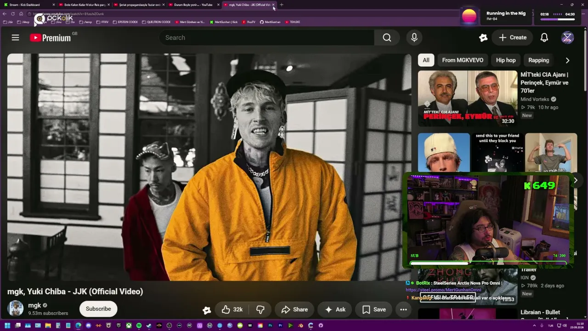Select the From MGKVEVO filter chip
Viewport: 588px width, 331px height.
click(x=463, y=60)
